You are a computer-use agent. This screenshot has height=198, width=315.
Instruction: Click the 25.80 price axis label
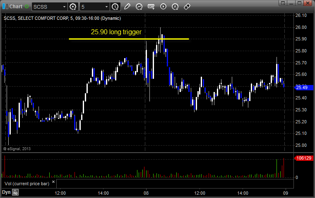tap(301, 51)
